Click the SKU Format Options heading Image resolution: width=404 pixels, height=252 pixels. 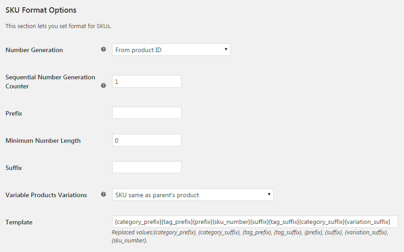click(x=41, y=10)
